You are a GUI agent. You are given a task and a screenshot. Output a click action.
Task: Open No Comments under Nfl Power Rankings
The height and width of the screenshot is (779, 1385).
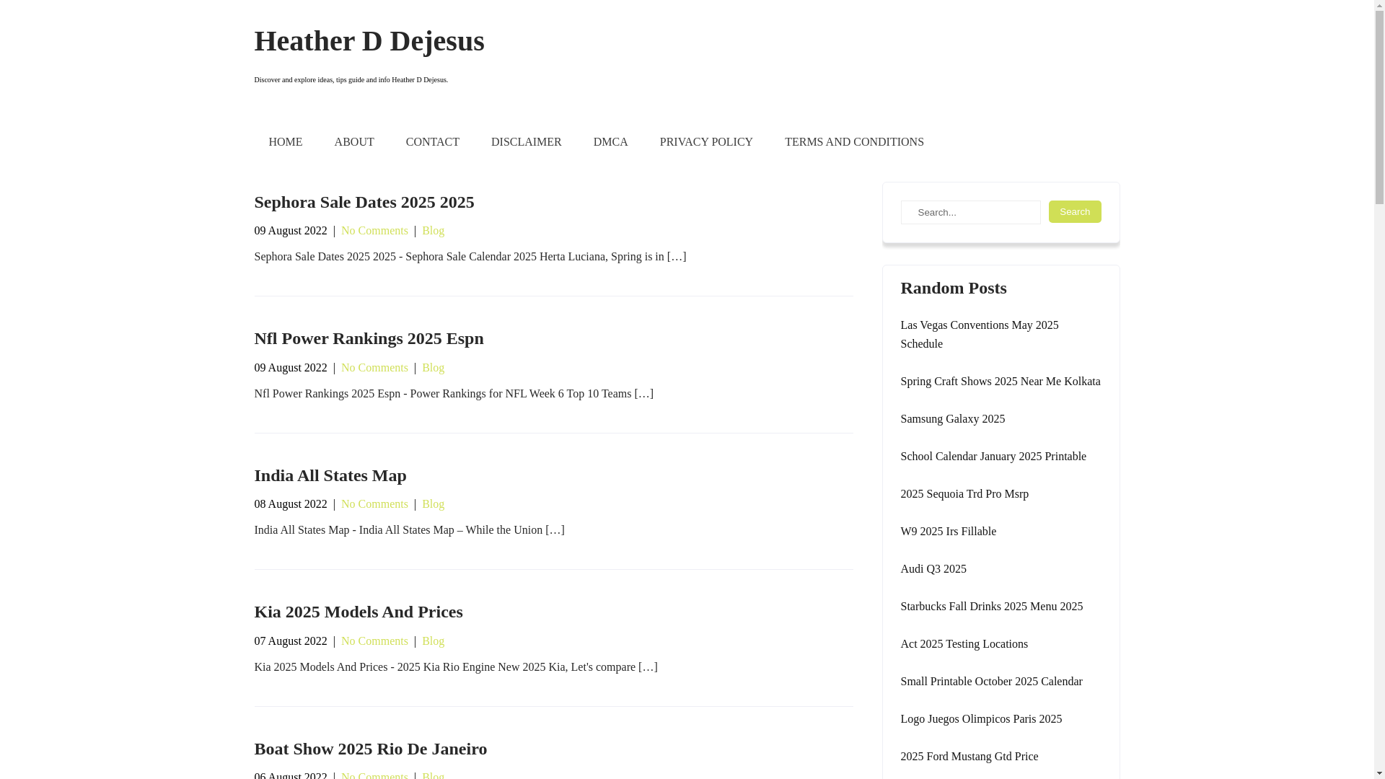374,368
